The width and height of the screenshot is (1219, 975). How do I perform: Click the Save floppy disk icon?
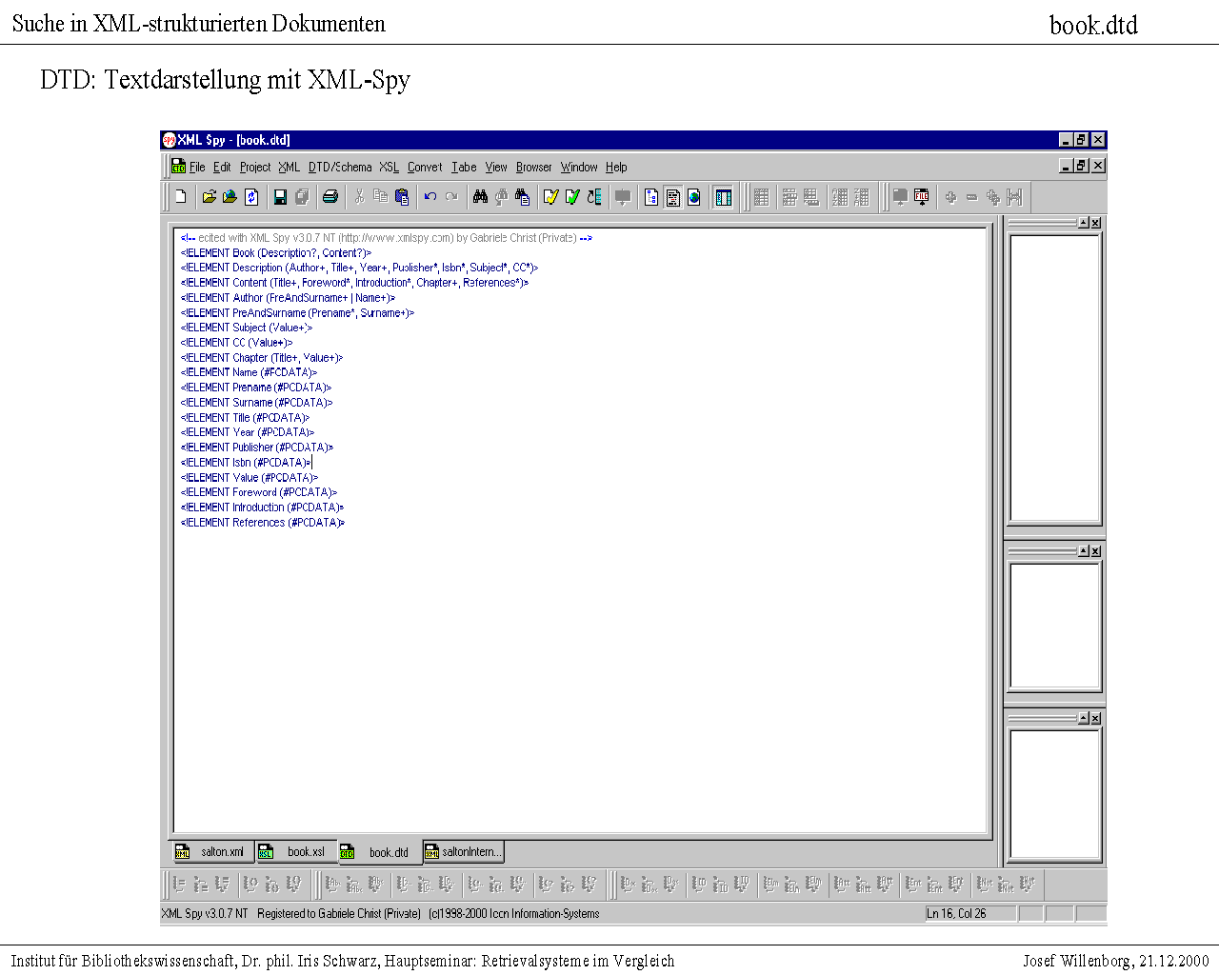pos(280,197)
